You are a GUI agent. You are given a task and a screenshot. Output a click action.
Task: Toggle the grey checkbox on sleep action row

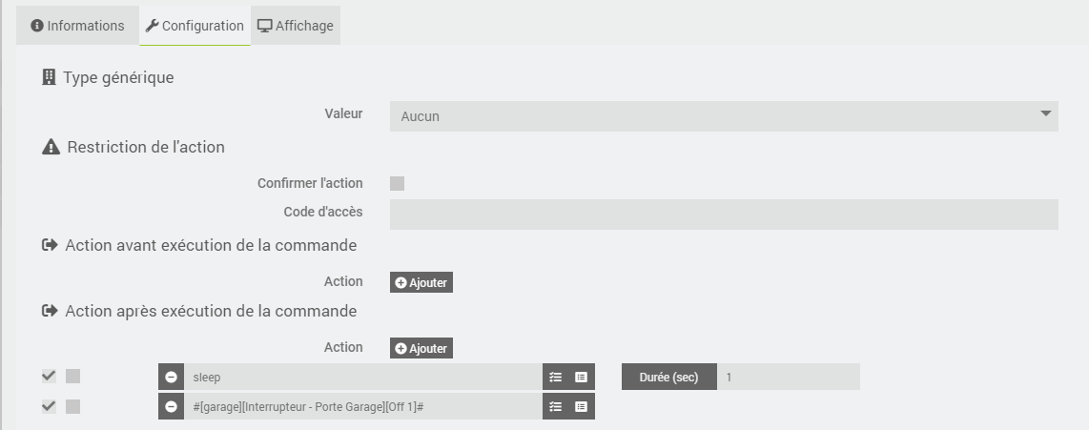[x=72, y=377]
